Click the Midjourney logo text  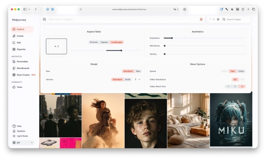point(19,20)
